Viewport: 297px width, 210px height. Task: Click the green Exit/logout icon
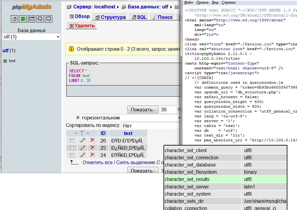(23, 19)
